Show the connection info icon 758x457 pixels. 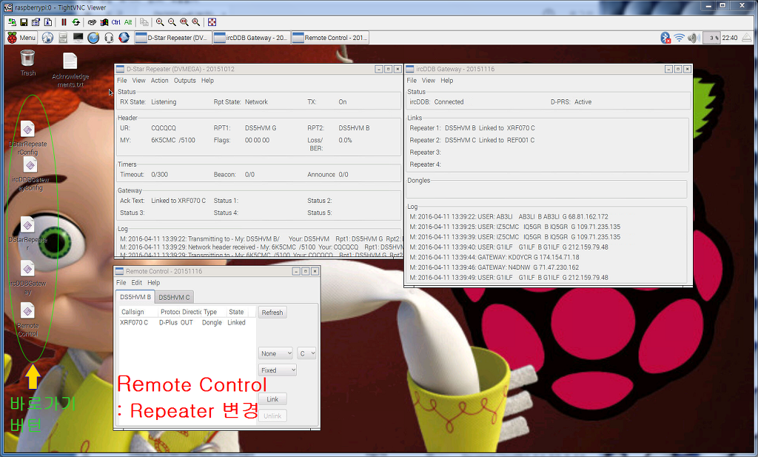click(x=48, y=22)
